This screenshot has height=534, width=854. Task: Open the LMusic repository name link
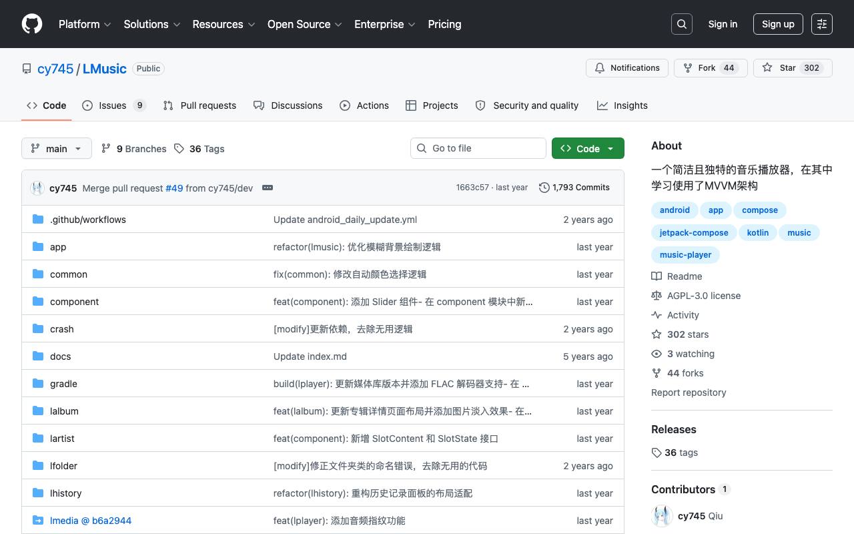coord(105,69)
